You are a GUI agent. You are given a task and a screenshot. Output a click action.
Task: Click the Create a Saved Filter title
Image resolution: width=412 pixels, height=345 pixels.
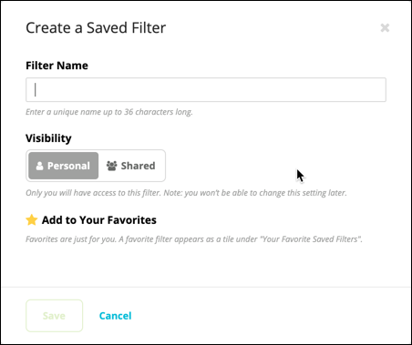click(96, 28)
